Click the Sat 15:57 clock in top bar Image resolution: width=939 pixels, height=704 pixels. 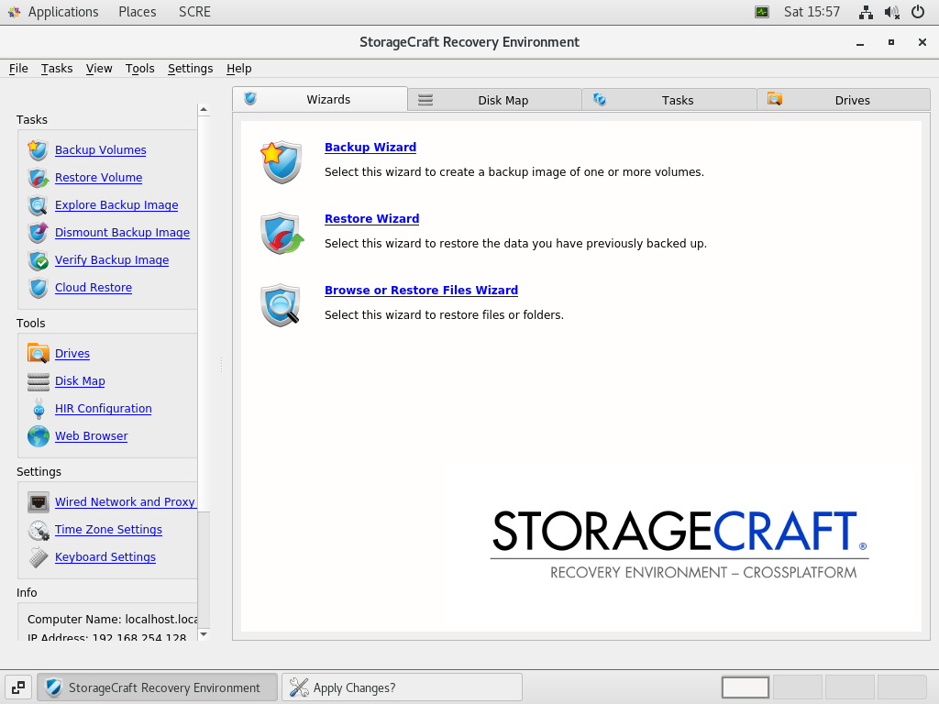[x=812, y=12]
